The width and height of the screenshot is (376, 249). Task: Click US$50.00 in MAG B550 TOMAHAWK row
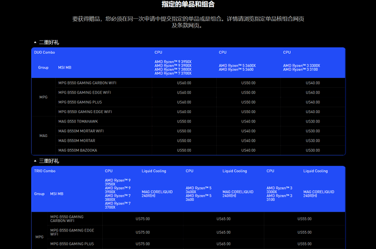[x=184, y=121]
